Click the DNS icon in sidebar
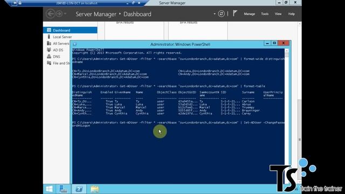345x194 pixels. click(49, 56)
